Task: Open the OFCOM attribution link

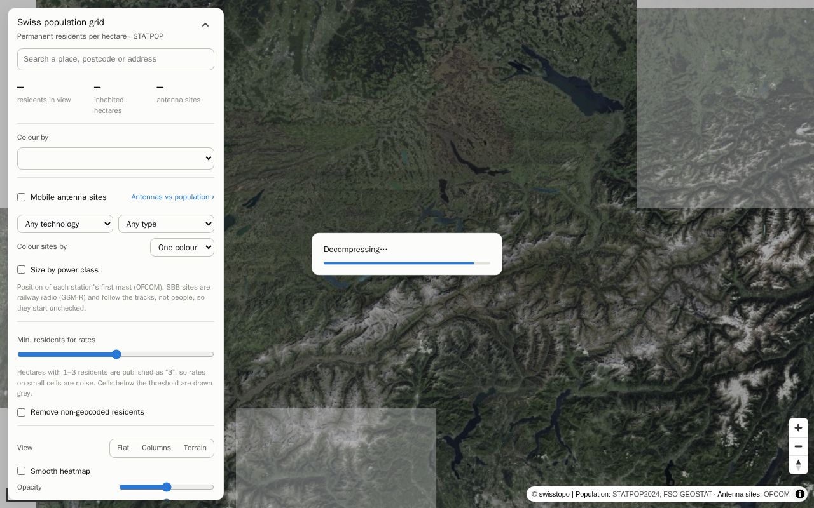Action: click(776, 494)
